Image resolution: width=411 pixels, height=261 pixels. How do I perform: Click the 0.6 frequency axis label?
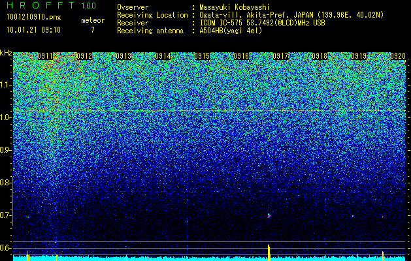[x=5, y=248]
